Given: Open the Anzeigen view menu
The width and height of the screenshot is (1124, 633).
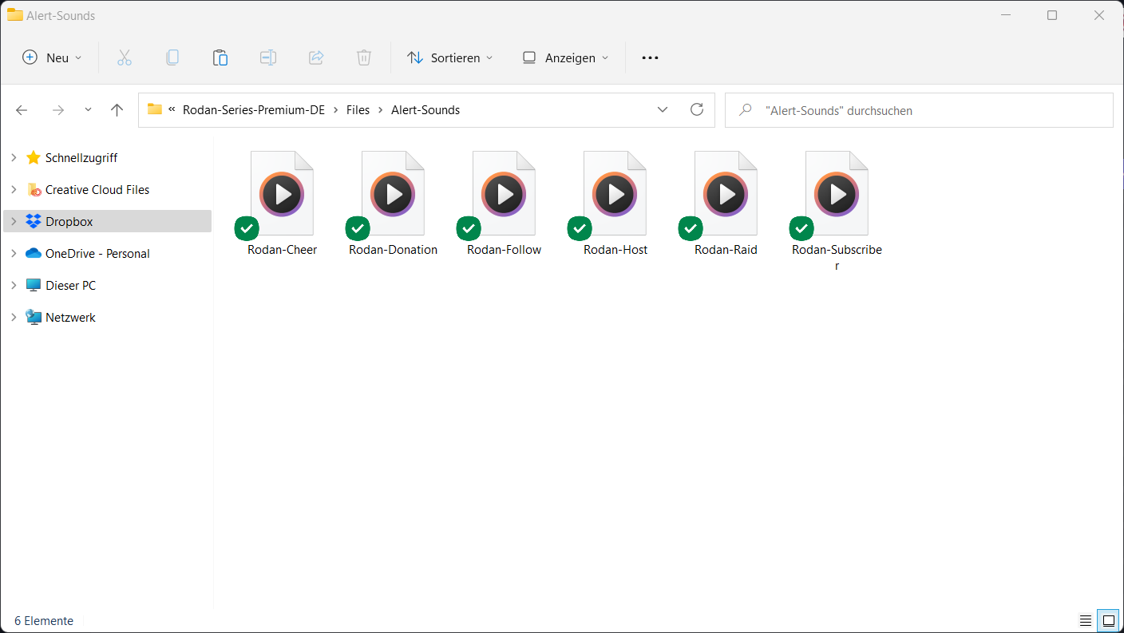Looking at the screenshot, I should (x=565, y=57).
